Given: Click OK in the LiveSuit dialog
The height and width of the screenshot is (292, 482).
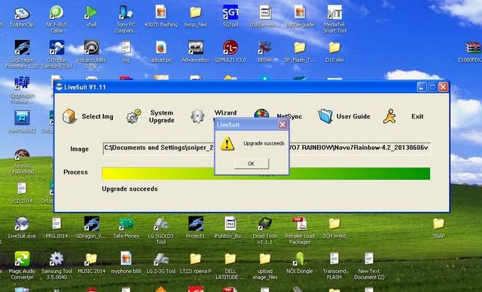Looking at the screenshot, I should point(251,164).
